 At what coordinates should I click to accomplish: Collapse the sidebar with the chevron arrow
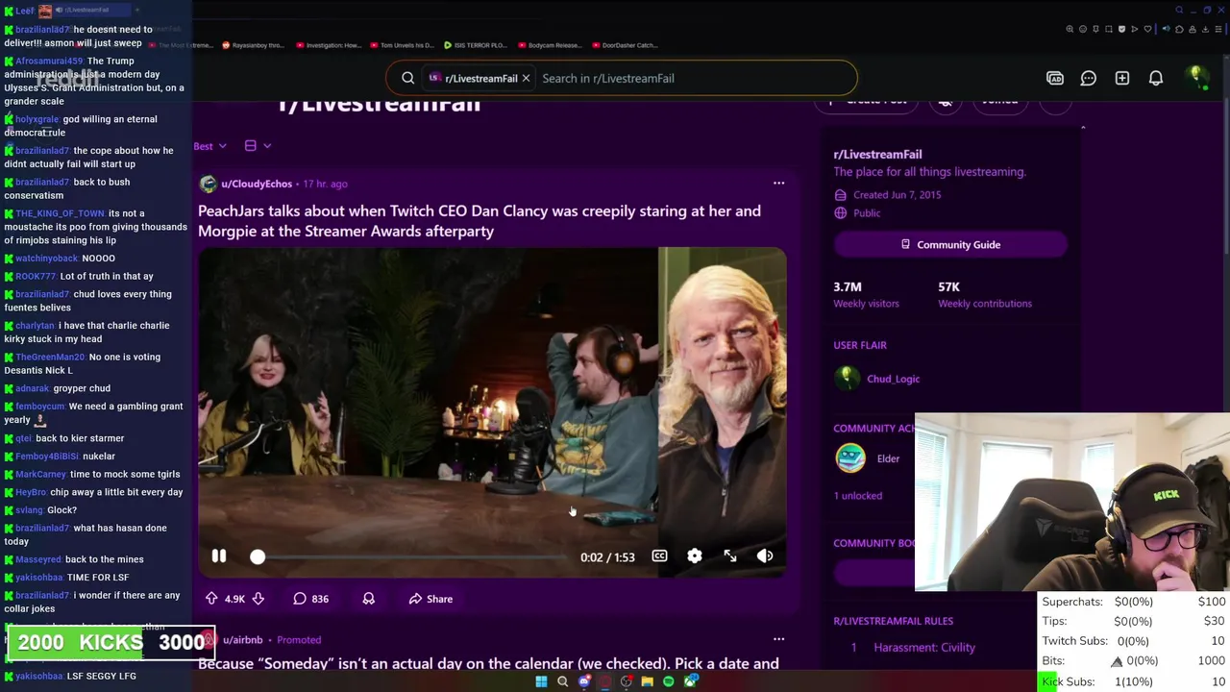tap(1083, 127)
